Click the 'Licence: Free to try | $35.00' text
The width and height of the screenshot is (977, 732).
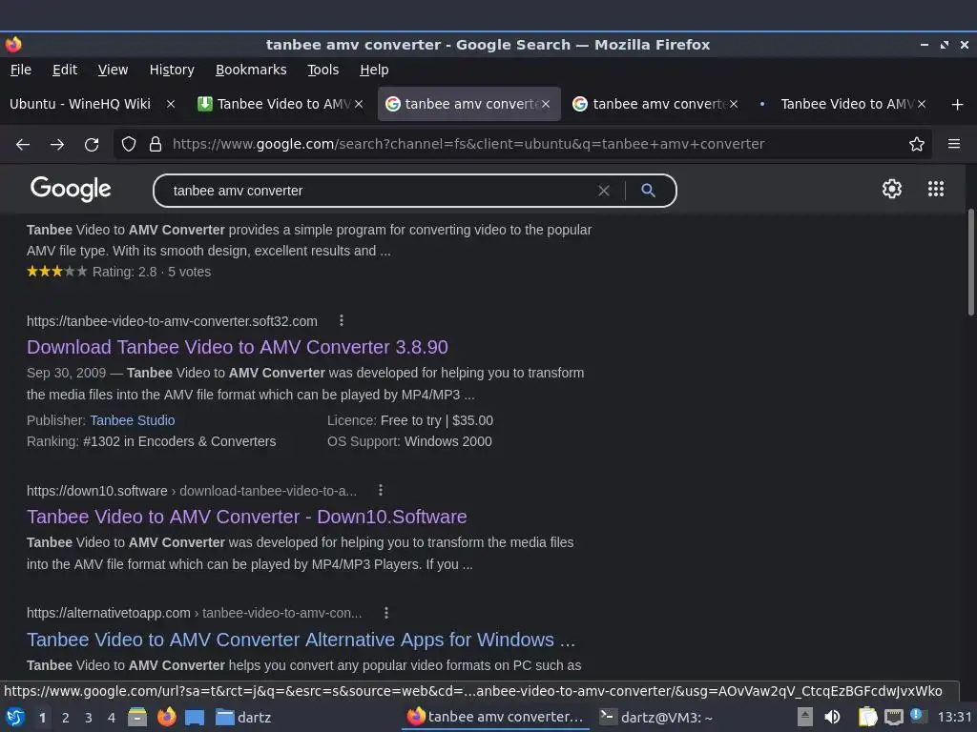click(410, 420)
